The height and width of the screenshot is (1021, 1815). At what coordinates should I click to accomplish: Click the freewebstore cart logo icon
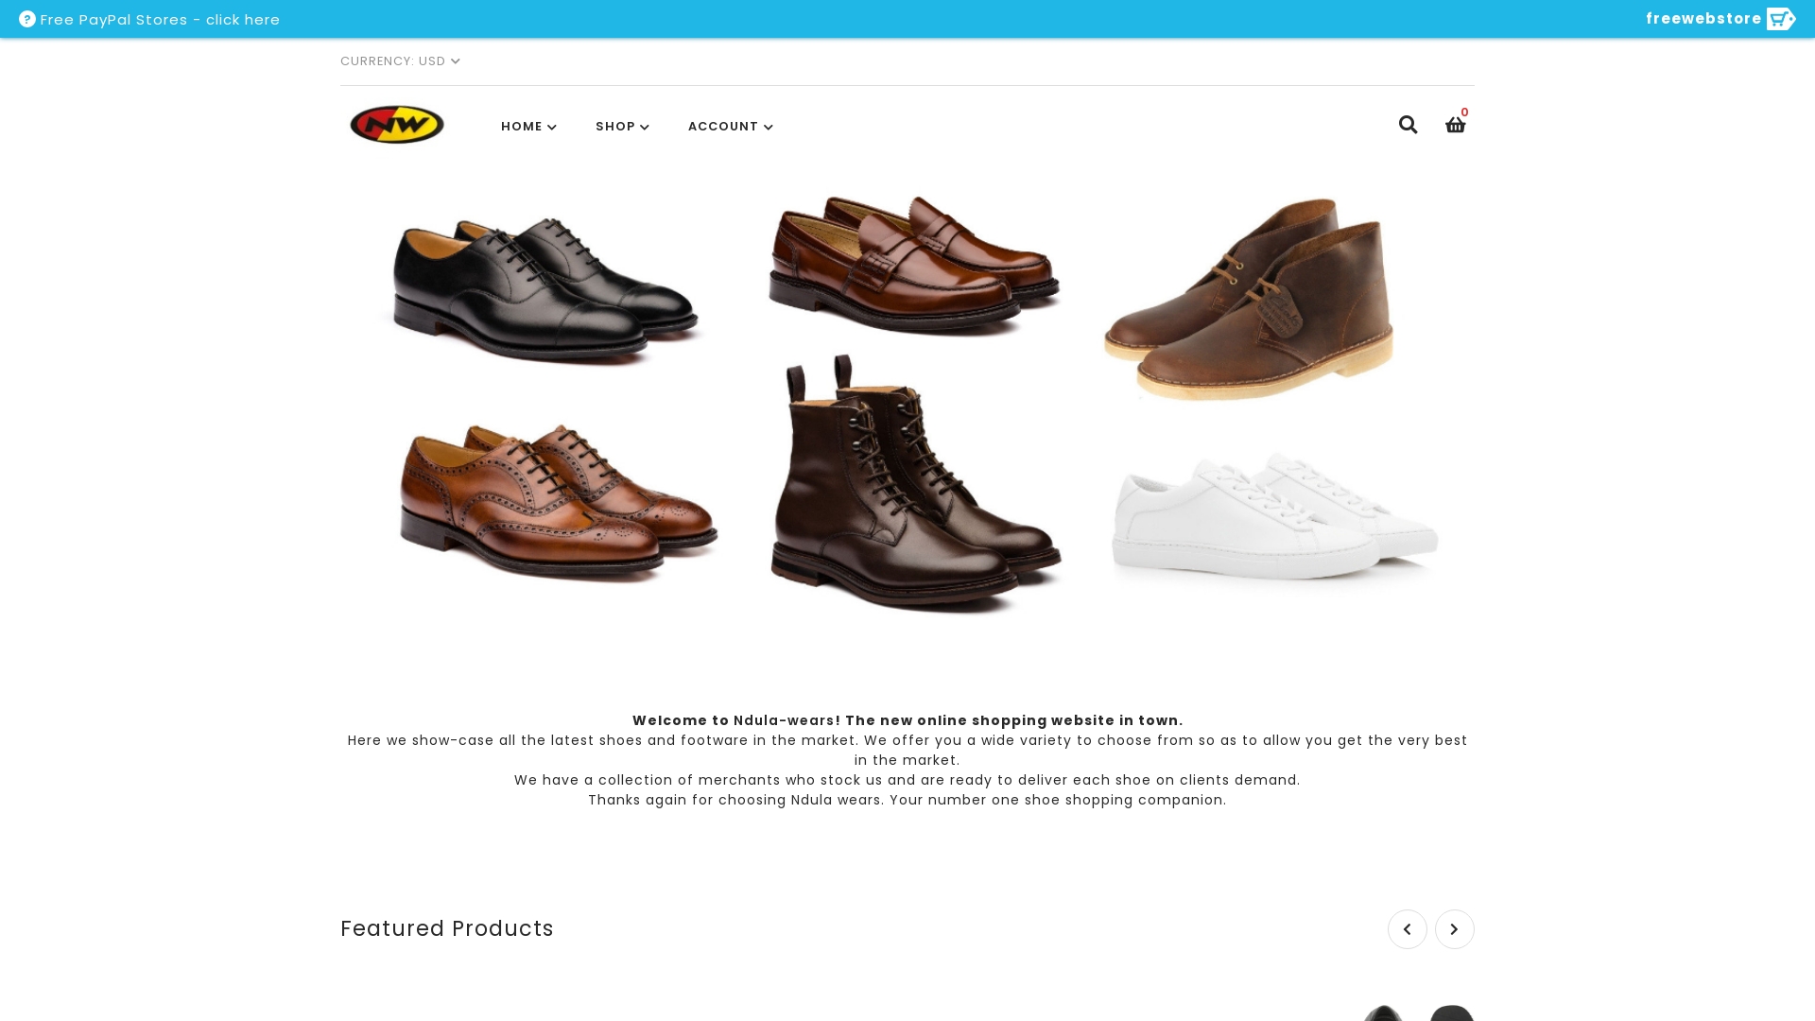1781,19
